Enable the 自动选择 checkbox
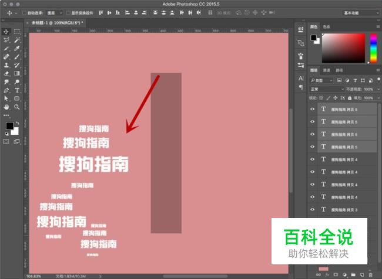382x279 pixels. pos(24,13)
